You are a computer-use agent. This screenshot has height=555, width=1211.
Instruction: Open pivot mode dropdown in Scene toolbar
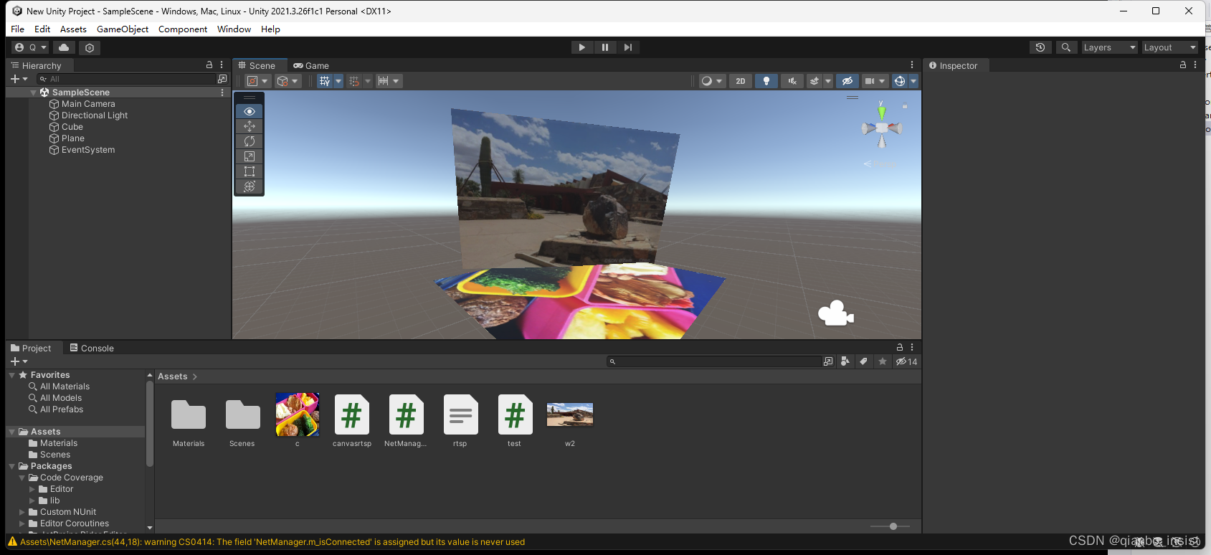click(257, 81)
